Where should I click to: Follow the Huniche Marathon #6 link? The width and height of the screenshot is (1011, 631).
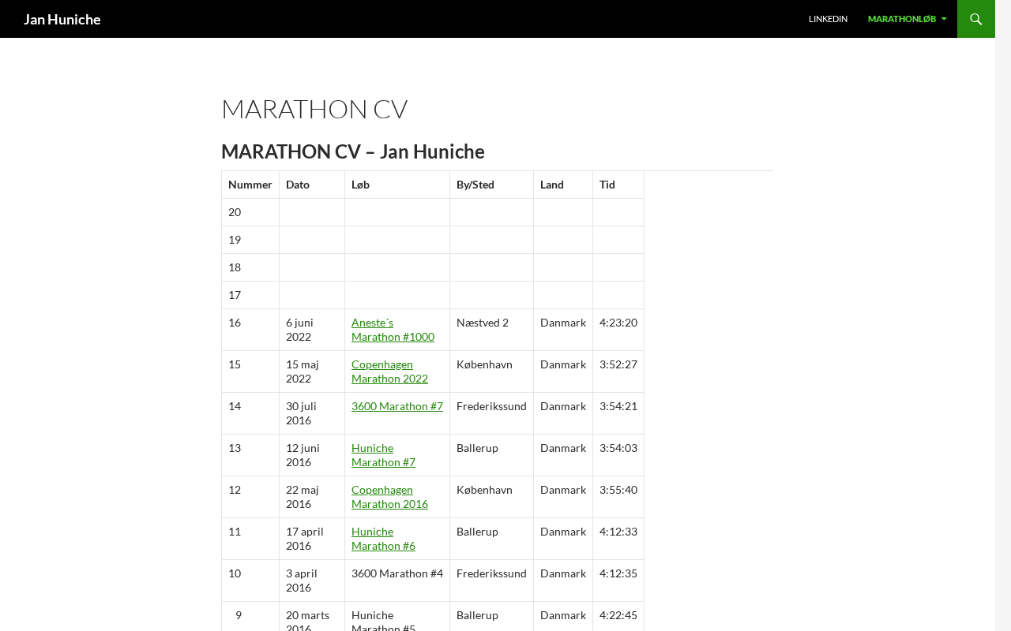click(x=383, y=539)
